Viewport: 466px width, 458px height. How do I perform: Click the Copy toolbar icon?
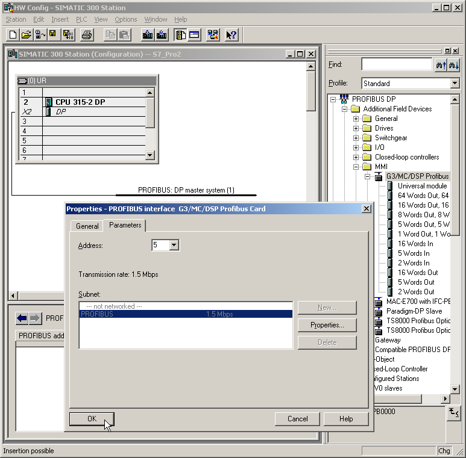pyautogui.click(x=110, y=35)
